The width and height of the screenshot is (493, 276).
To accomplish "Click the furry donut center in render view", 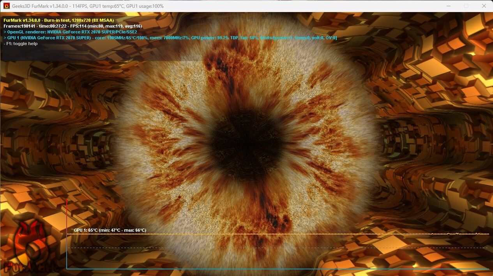I will (246, 145).
